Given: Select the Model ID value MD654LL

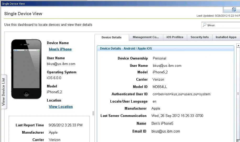Looking at the screenshot, I should [x=160, y=87].
